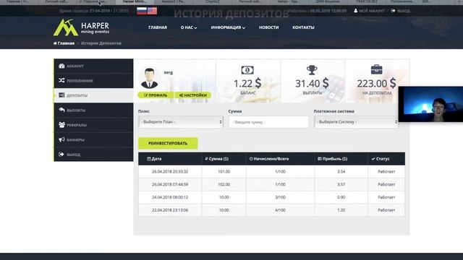The width and height of the screenshot is (463, 260).
Task: Focus the Сумма input field
Action: pyautogui.click(x=268, y=122)
